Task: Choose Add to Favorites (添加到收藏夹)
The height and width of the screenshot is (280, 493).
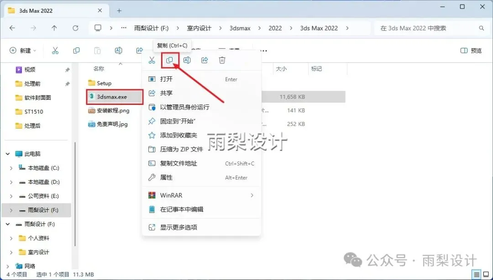Action: coord(201,135)
